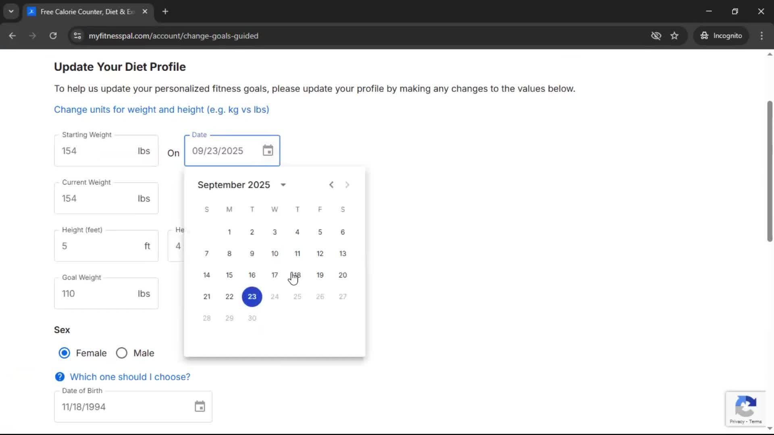Screen dimensions: 774x435
Task: Click Change units for weight and height link
Action: pyautogui.click(x=161, y=110)
